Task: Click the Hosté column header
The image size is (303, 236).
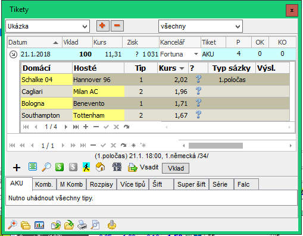Action: (x=98, y=68)
